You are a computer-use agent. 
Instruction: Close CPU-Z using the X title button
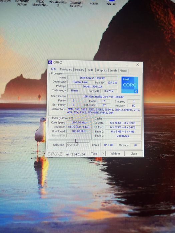138,65
